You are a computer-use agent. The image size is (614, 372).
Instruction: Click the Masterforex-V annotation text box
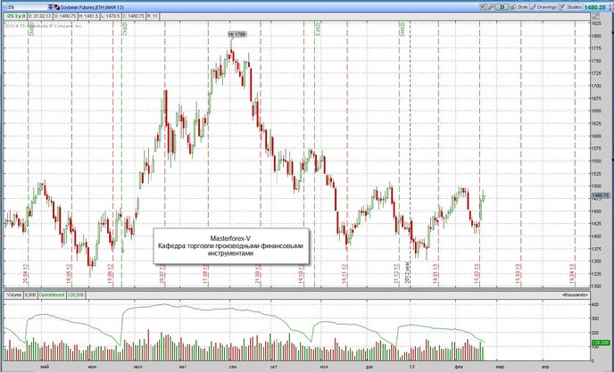(x=231, y=245)
